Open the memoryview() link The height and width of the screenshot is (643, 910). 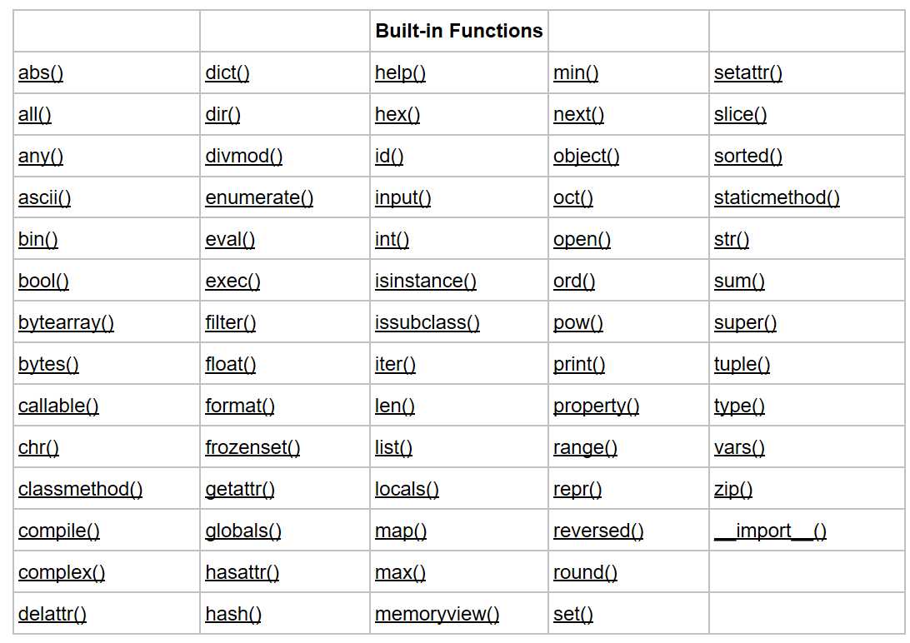point(437,615)
